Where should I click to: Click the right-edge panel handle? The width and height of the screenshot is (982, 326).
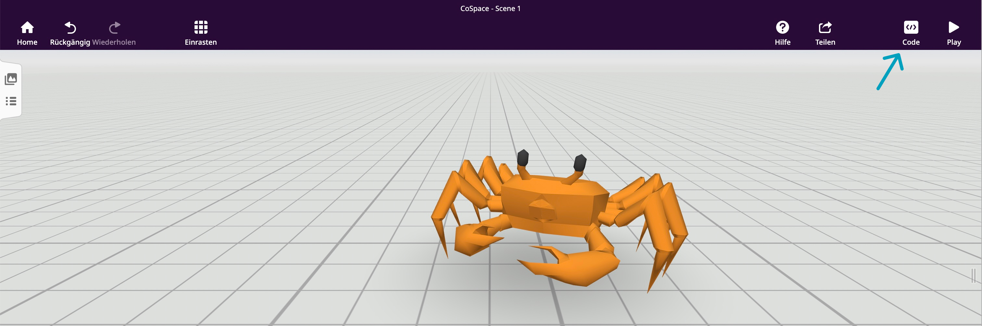coord(973,275)
